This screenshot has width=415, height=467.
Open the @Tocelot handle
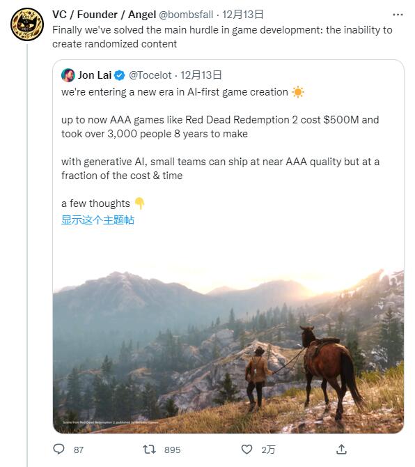150,75
